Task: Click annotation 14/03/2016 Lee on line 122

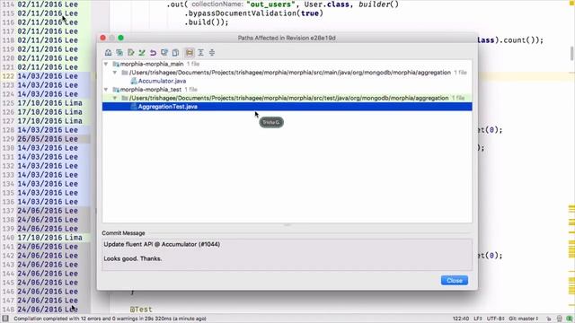Action: [x=48, y=76]
